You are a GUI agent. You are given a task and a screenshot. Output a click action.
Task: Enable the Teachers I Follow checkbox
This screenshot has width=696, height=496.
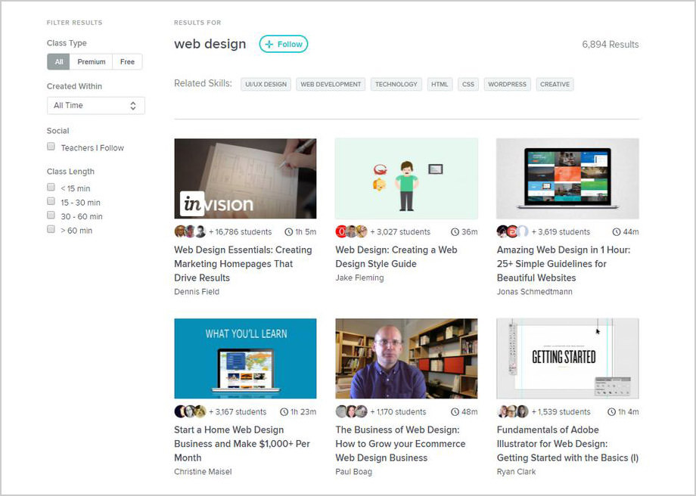[x=51, y=147]
